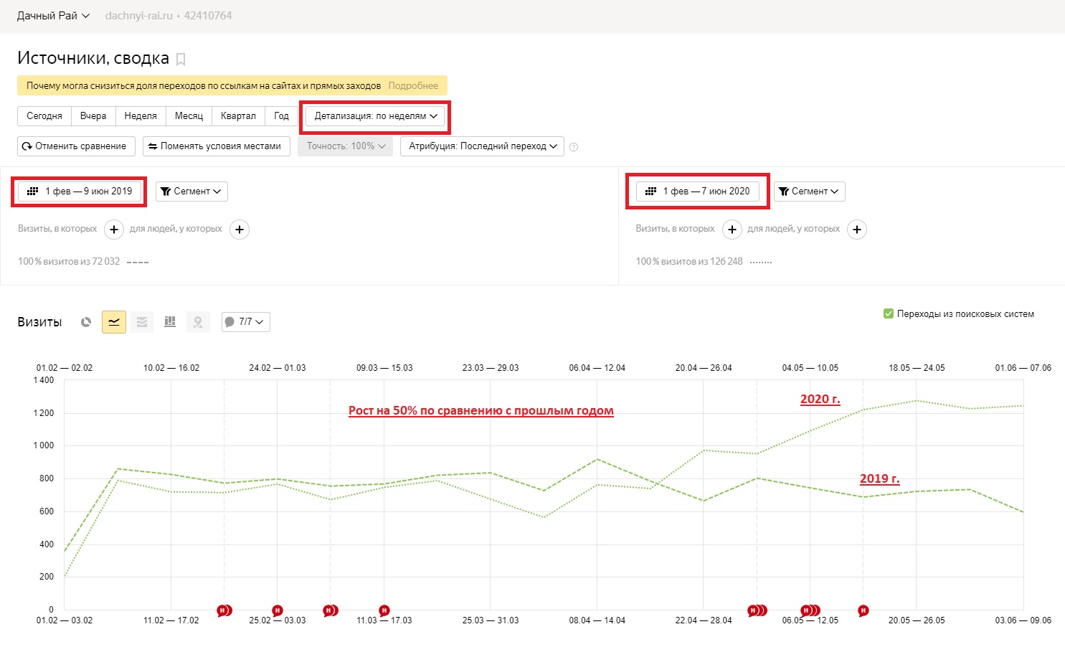The height and width of the screenshot is (647, 1065).
Task: Click the Визиты chart heading
Action: coord(39,322)
